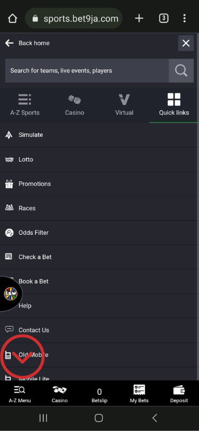199x431 pixels.
Task: Open the A-Z Sports tab
Action: [24, 105]
